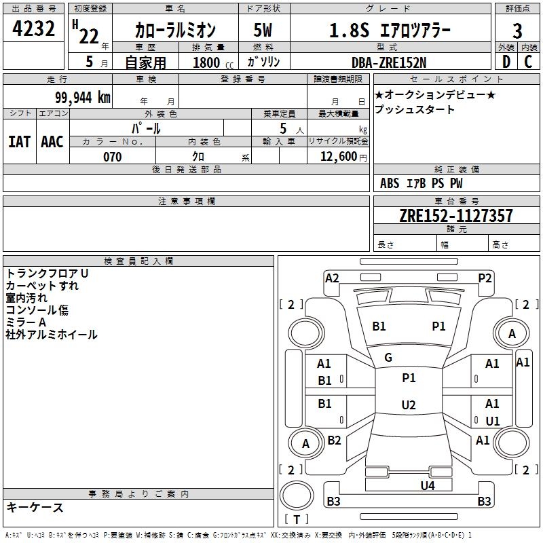The image size is (543, 543).
Task: Select the interior grade C cell
Action: 529,62
